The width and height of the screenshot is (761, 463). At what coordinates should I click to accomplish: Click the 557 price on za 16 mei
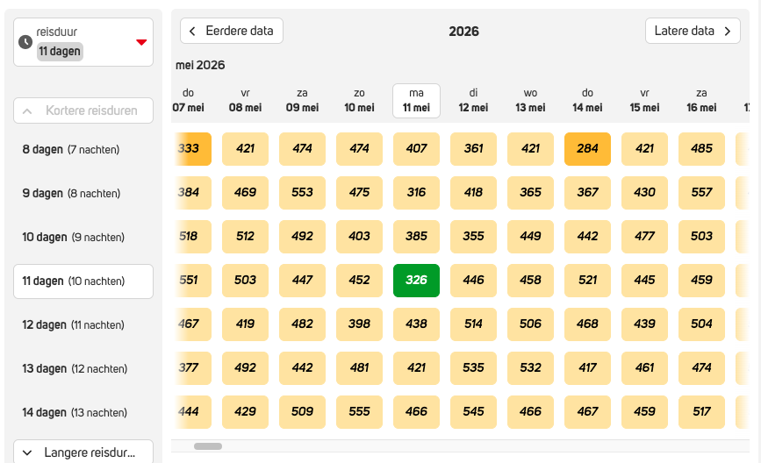point(701,193)
